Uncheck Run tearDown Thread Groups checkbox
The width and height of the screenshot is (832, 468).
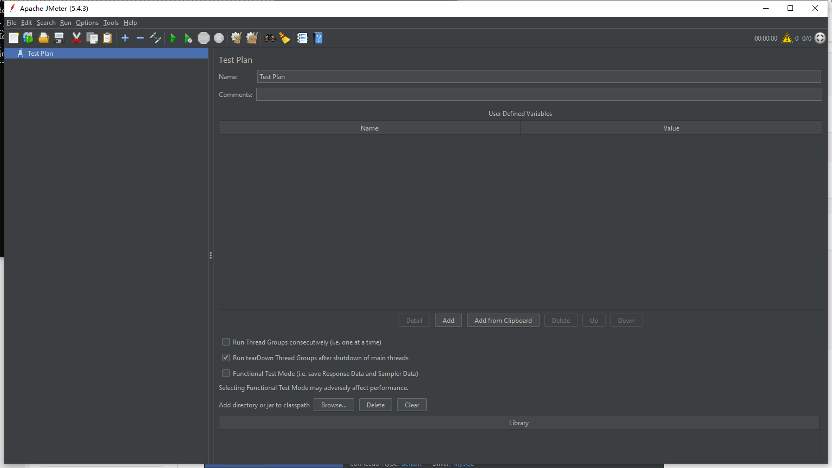[x=226, y=357]
